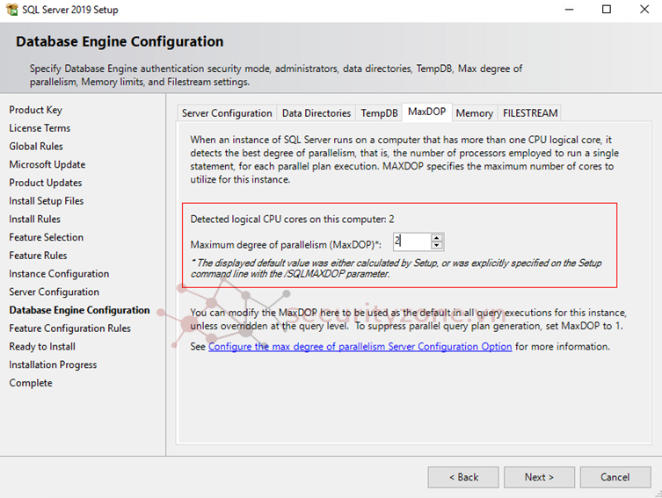This screenshot has width=662, height=498.
Task: Close the SQL Server 2019 Setup window
Action: 644,10
